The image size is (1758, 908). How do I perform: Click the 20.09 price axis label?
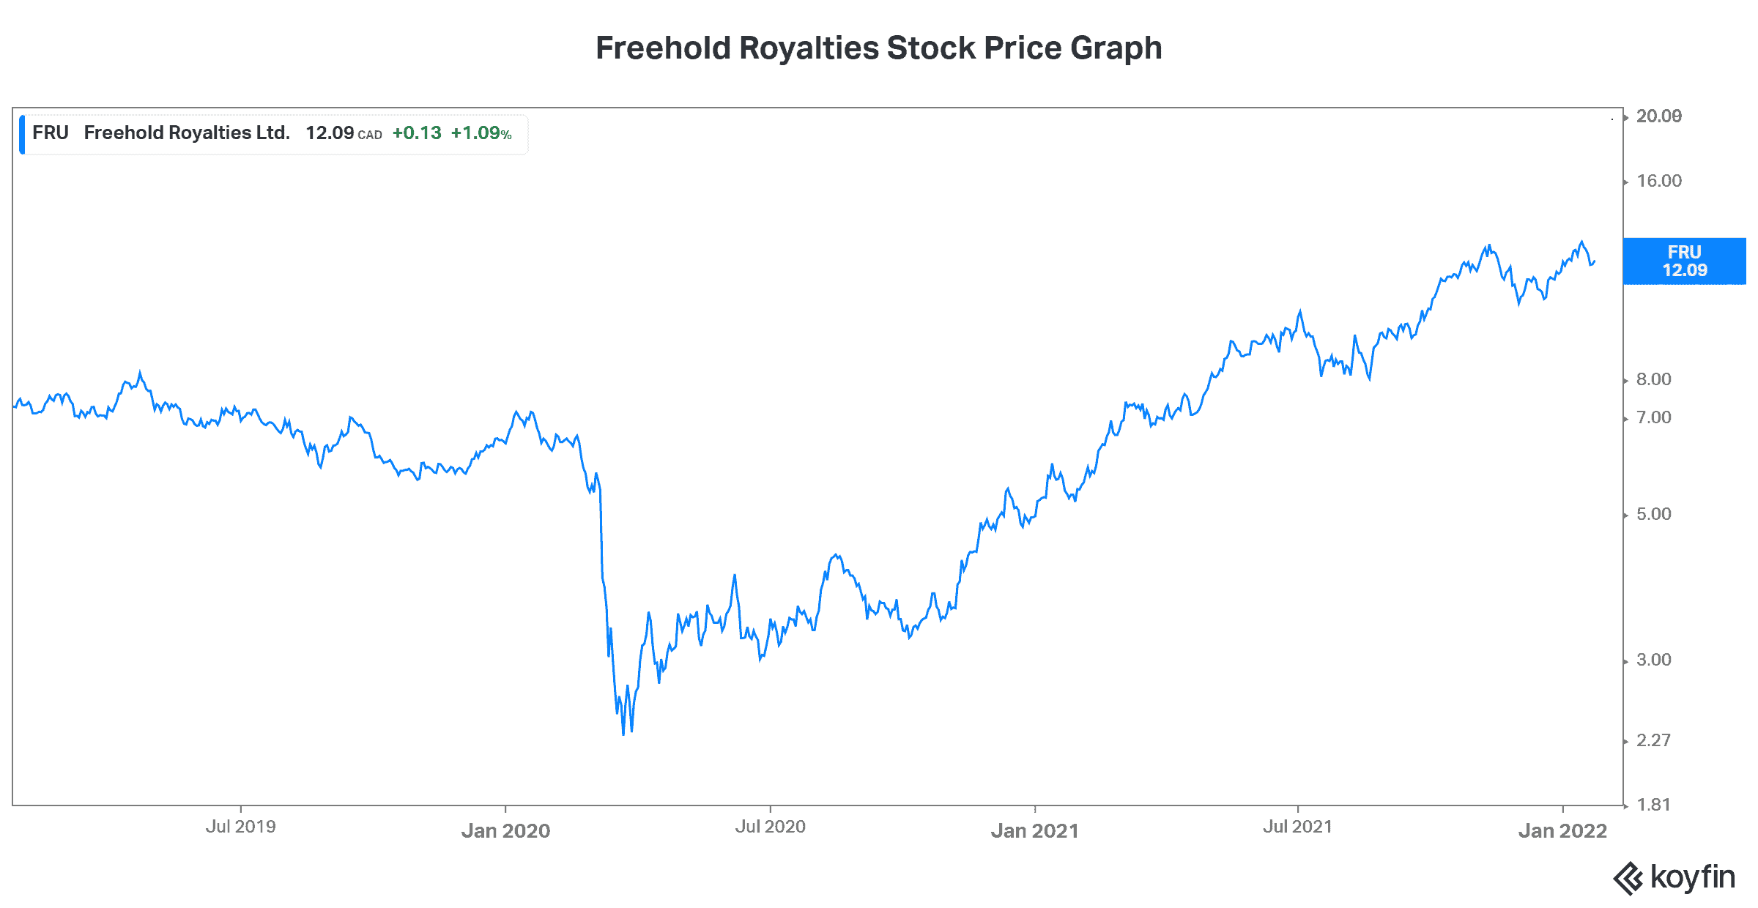[x=1658, y=116]
